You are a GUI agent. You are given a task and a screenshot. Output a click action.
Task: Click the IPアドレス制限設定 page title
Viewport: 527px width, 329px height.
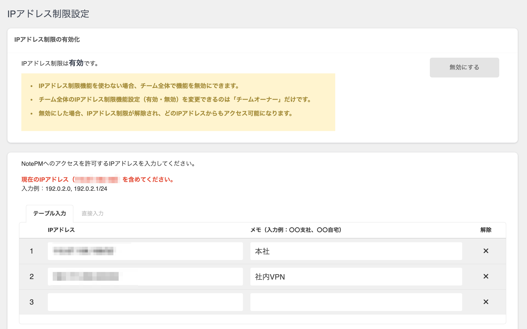(48, 14)
